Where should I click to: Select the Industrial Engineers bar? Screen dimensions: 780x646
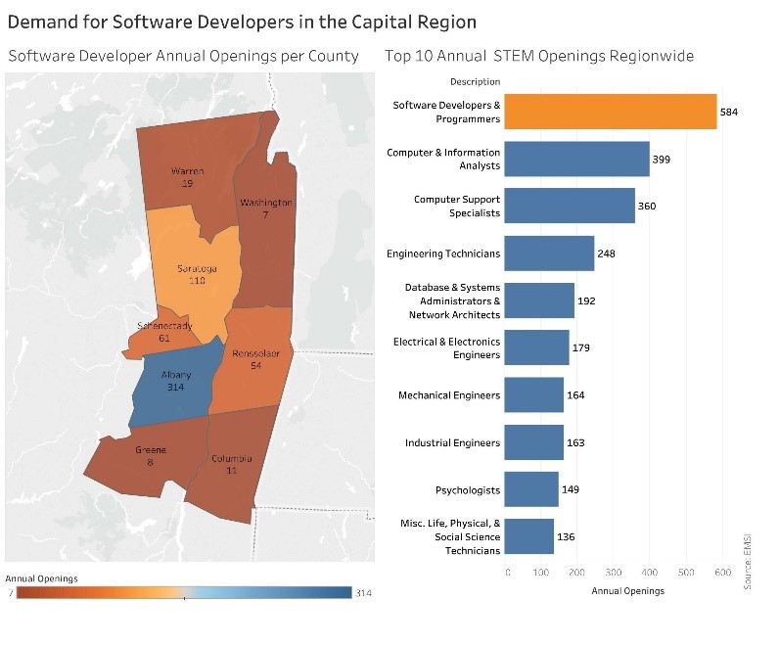click(533, 442)
